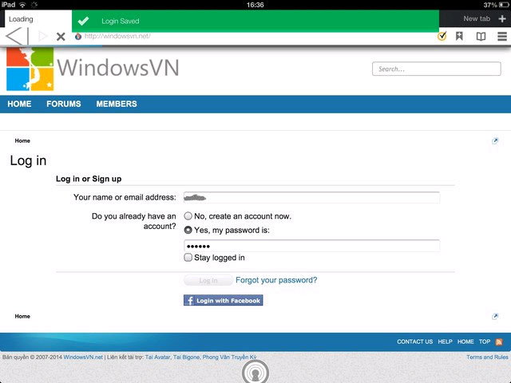Open Tai Bigone sponsor link

coord(186,357)
